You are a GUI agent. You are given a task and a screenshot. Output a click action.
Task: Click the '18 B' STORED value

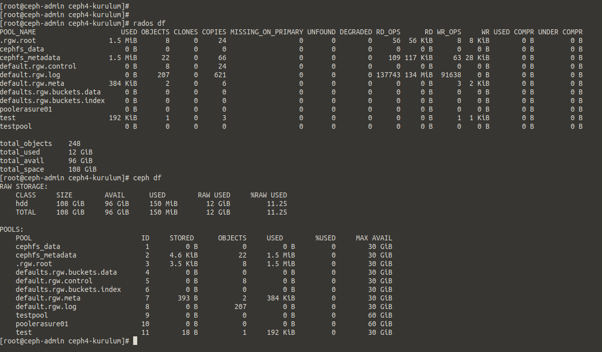point(190,332)
